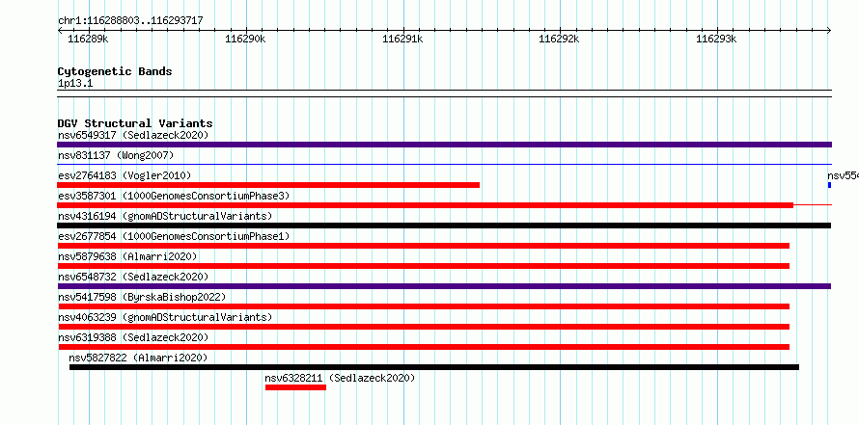The height and width of the screenshot is (425, 859).
Task: Click the DGV Structural Variants track title
Action: [x=135, y=123]
